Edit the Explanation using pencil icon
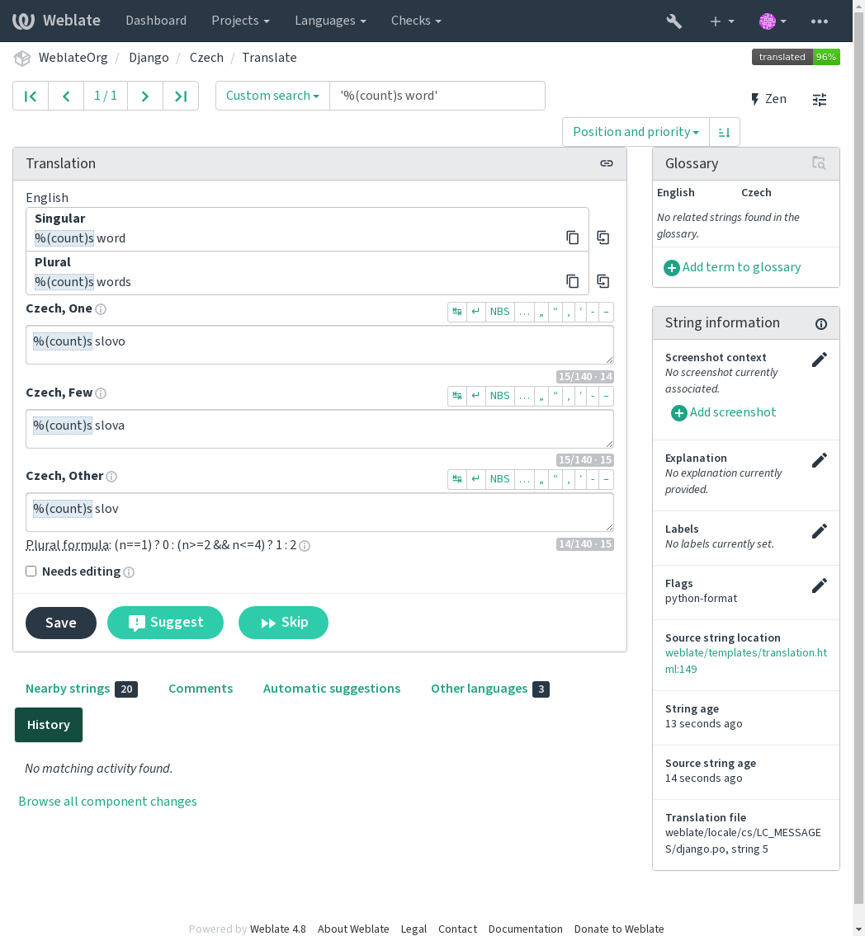The height and width of the screenshot is (936, 865). click(819, 460)
